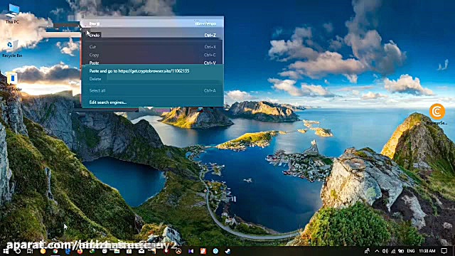
Task: Open Task View in the taskbar
Action: [x=30, y=251]
